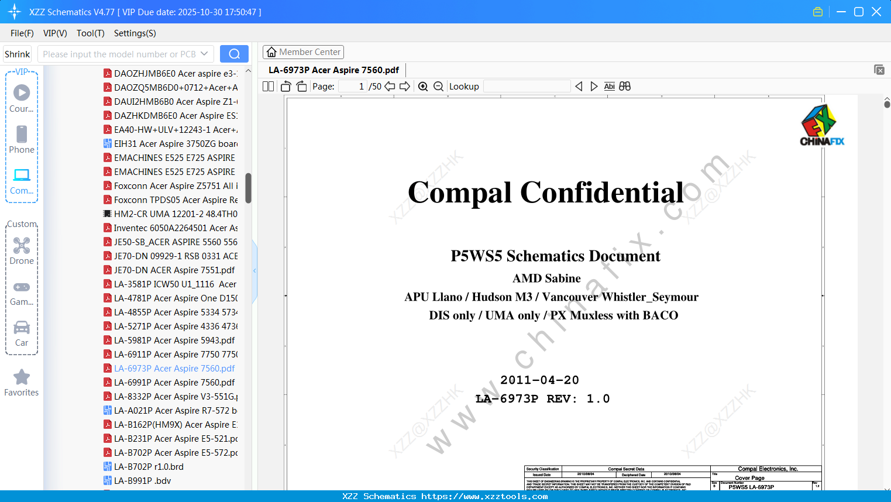
Task: Click the XZZ Schematics app logo
Action: pos(15,12)
